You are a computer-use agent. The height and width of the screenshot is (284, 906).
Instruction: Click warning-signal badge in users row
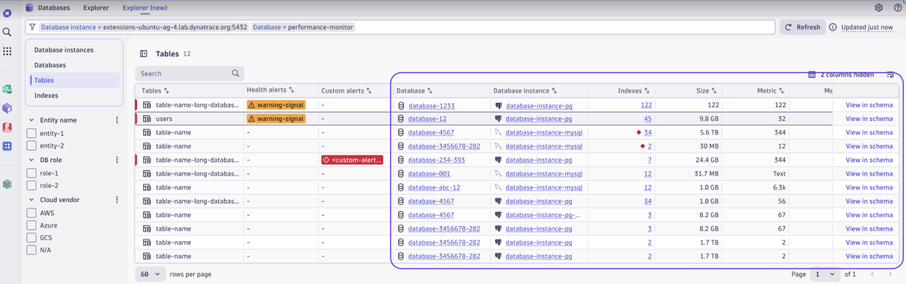tap(276, 119)
